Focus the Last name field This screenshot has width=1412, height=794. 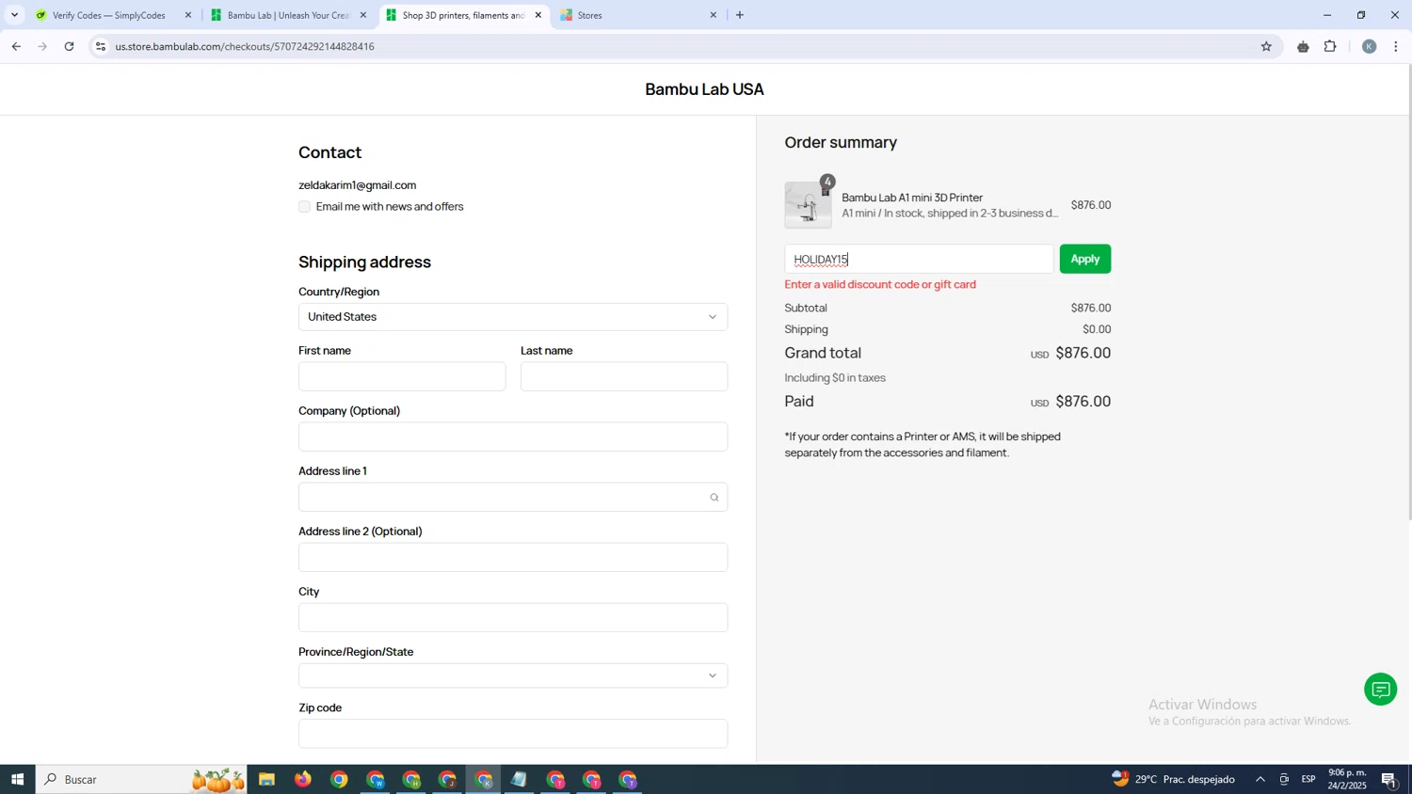point(624,376)
